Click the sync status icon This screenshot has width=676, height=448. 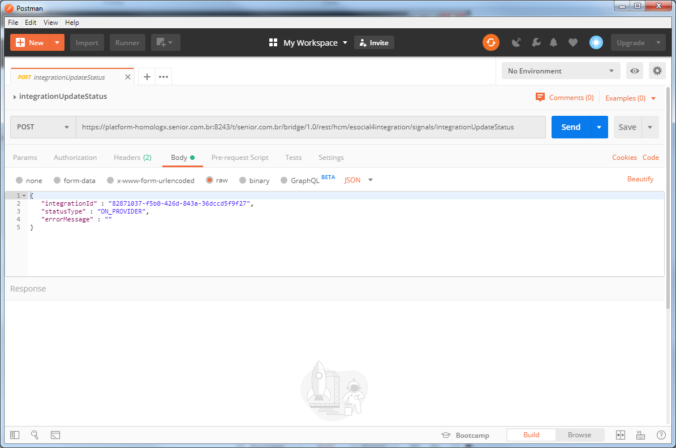tap(490, 42)
